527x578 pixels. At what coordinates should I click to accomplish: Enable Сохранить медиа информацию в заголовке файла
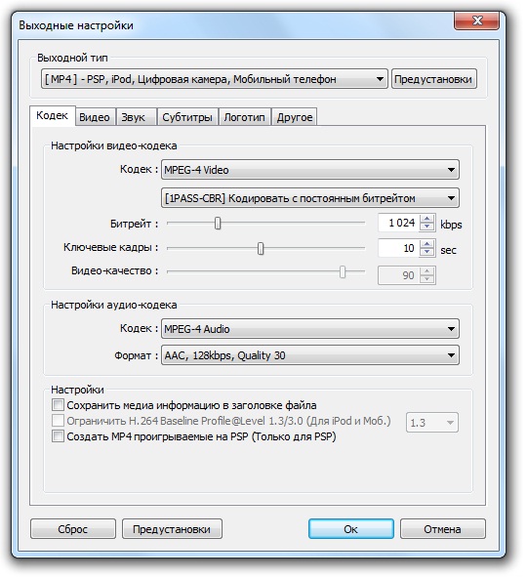point(58,405)
